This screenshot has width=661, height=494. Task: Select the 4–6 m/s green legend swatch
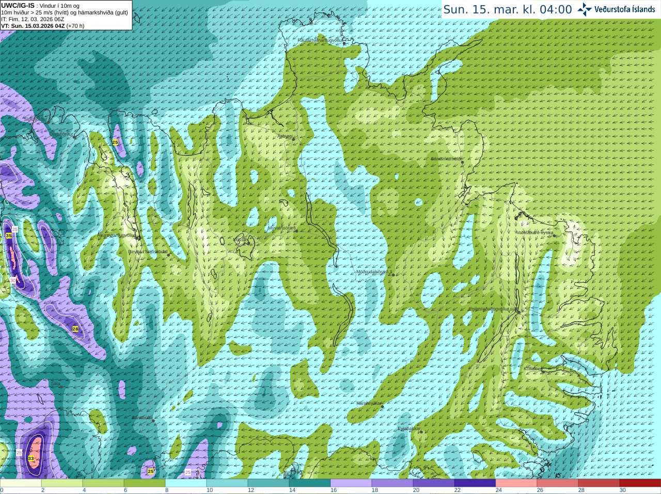tap(103, 483)
